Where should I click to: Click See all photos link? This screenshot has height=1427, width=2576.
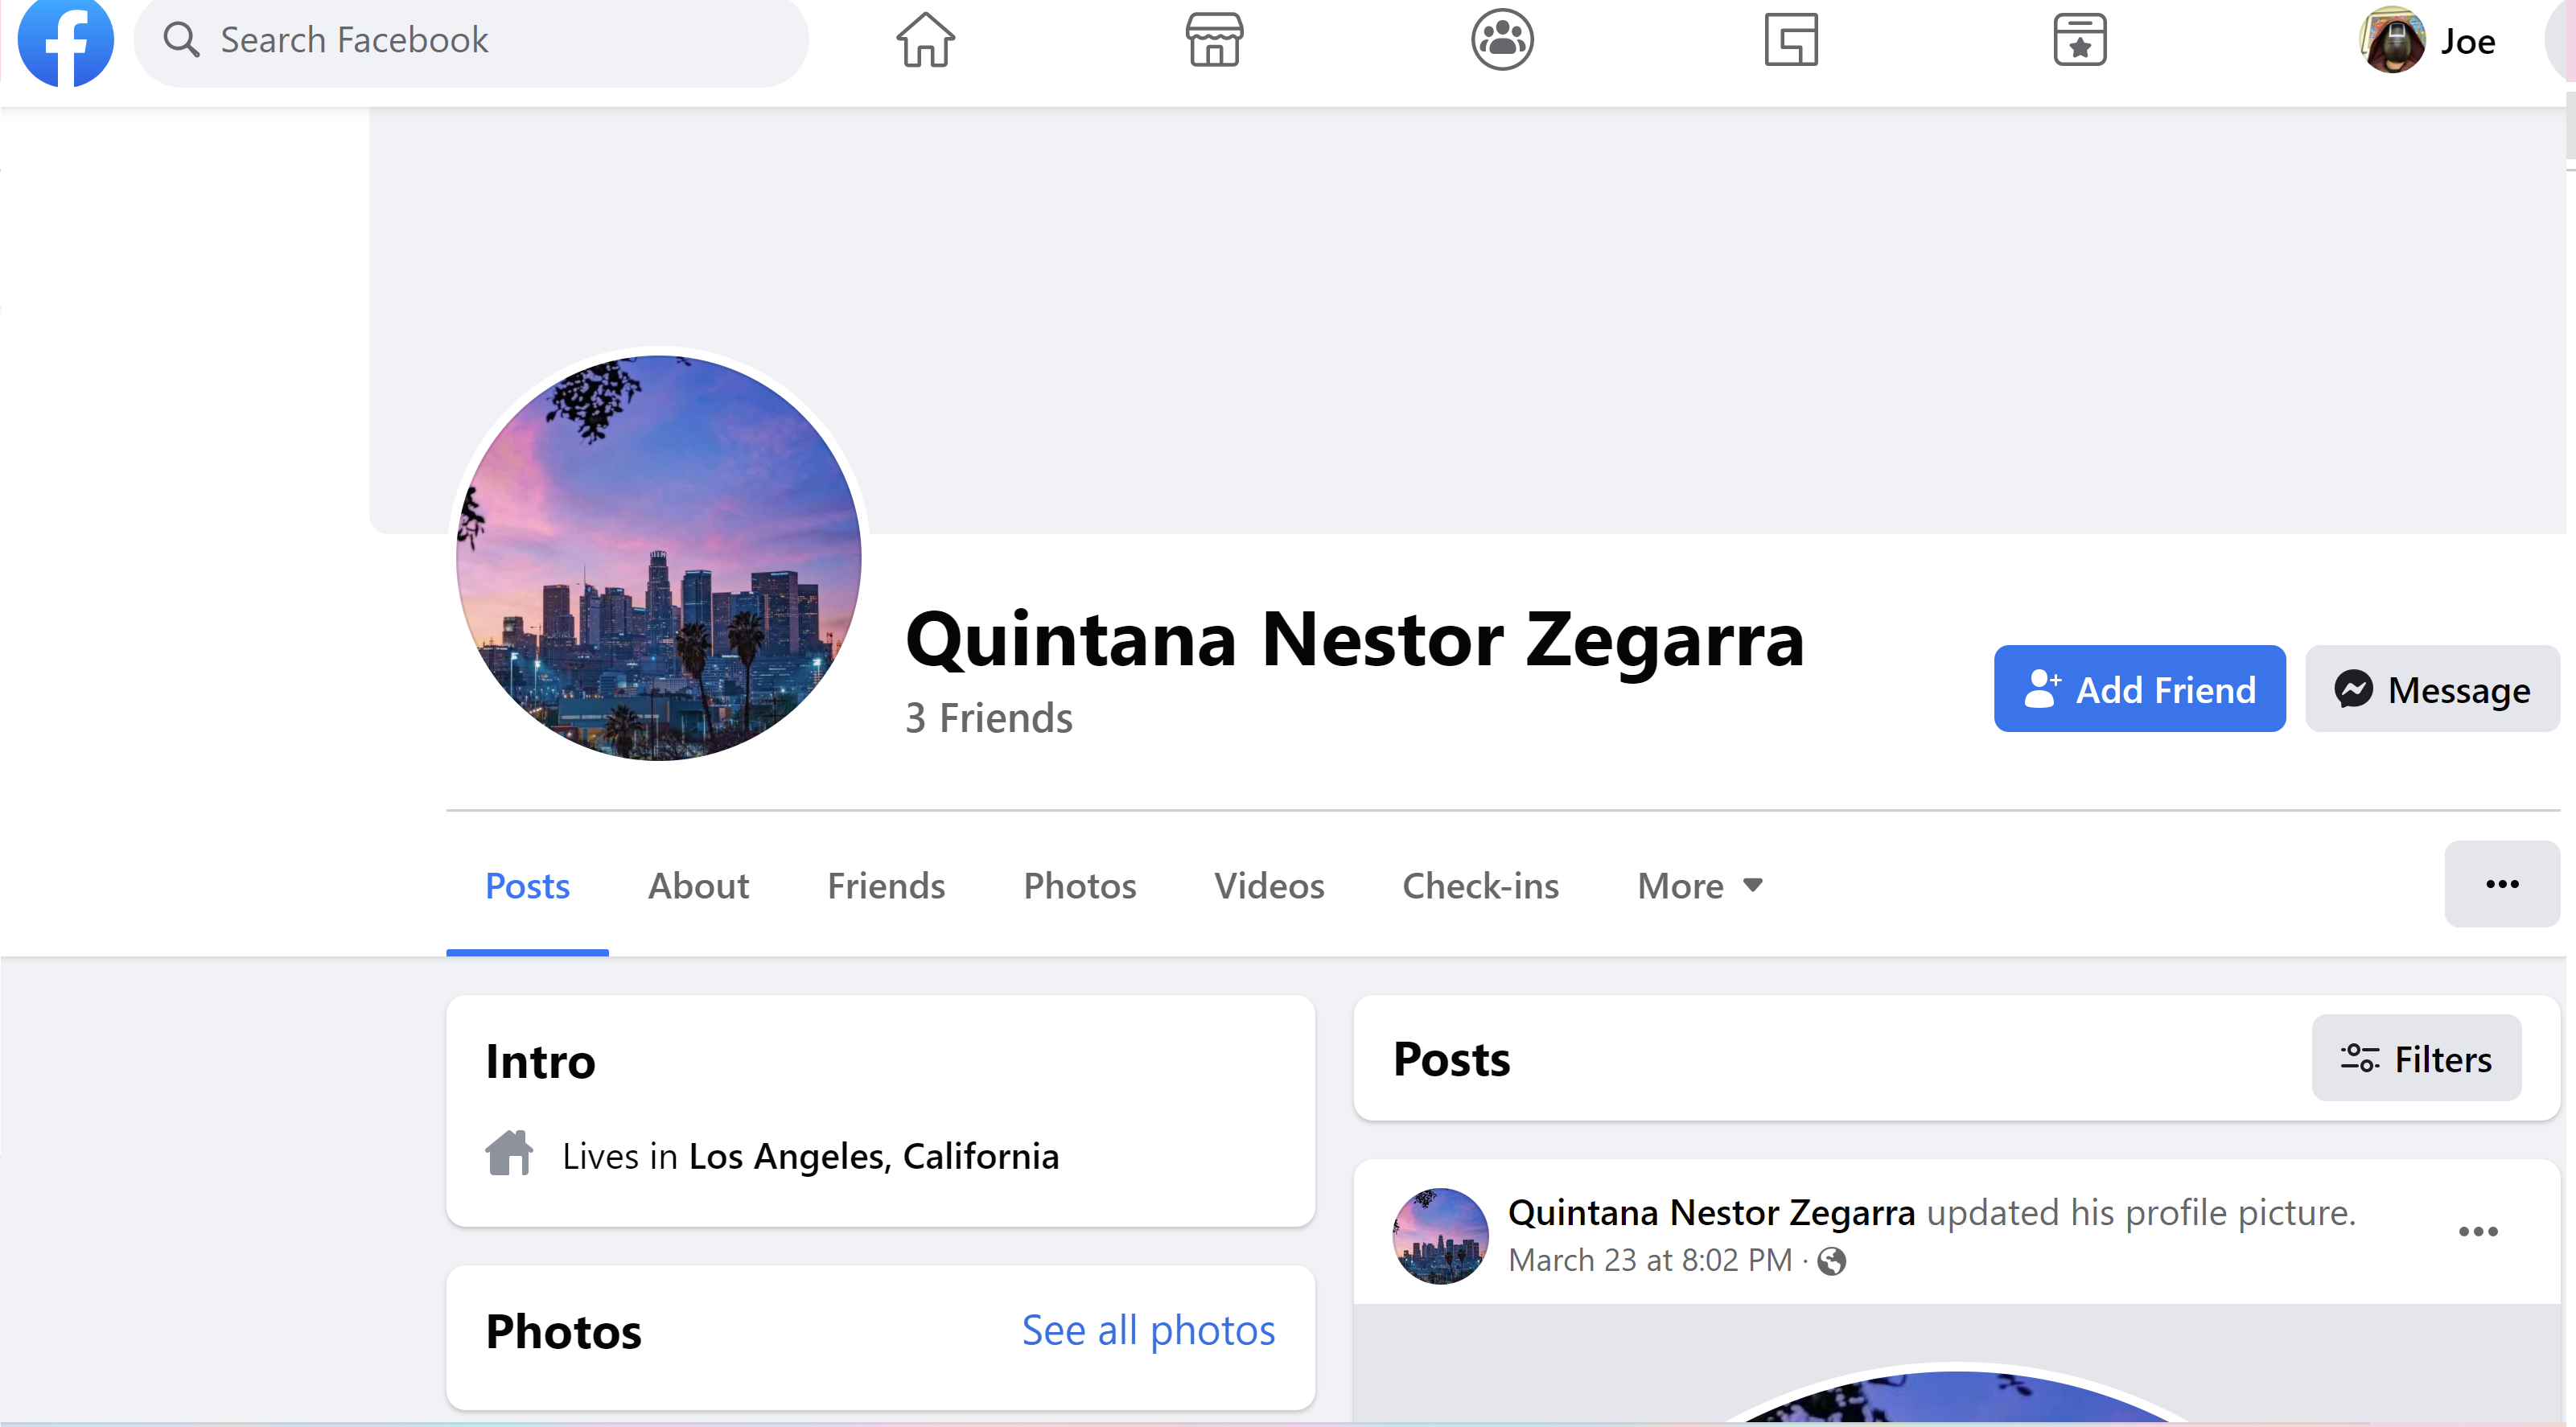[x=1148, y=1331]
